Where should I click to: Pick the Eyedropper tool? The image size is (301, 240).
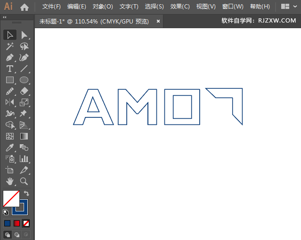(x=10, y=147)
